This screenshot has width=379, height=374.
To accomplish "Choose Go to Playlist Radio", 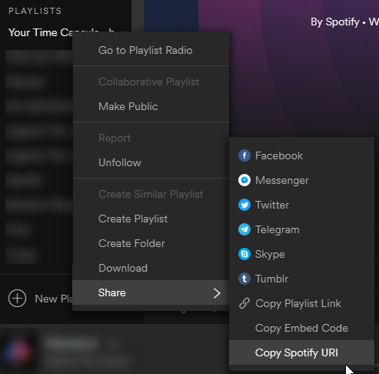I will (151, 50).
